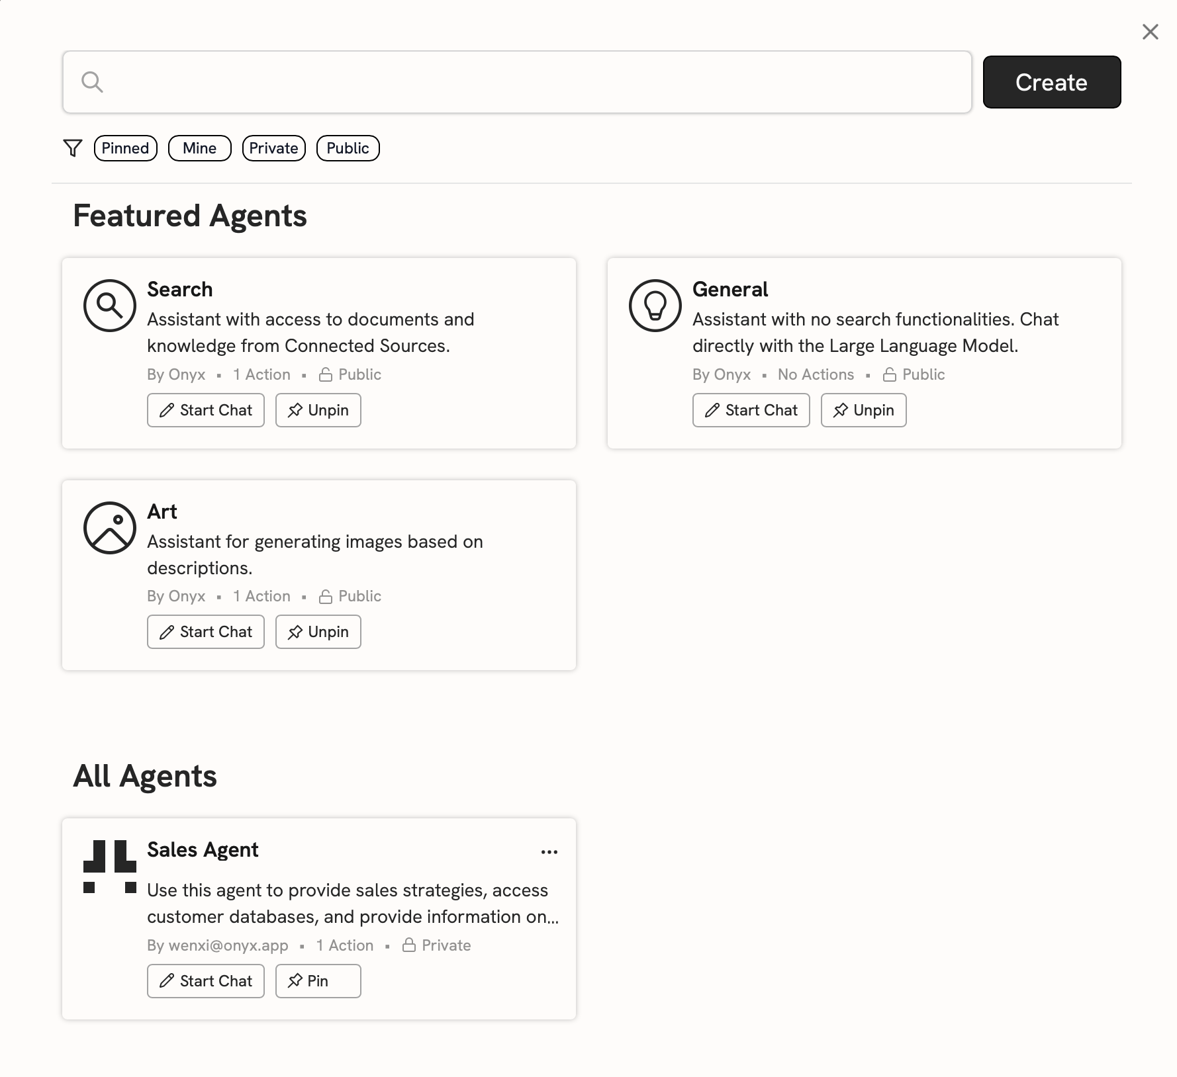The width and height of the screenshot is (1177, 1077).
Task: Click the pencil icon on Search's Start Chat
Action: point(167,410)
